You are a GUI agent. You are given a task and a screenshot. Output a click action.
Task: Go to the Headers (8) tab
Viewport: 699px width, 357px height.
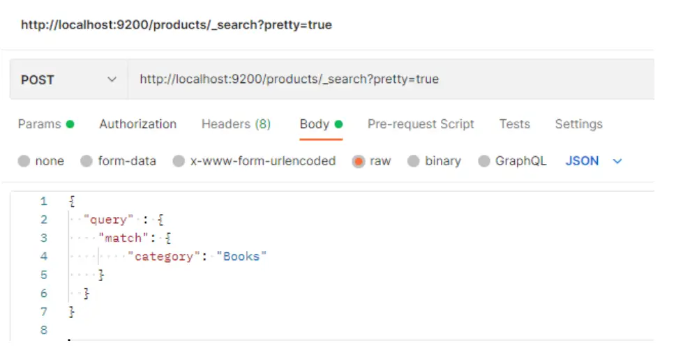tap(236, 124)
